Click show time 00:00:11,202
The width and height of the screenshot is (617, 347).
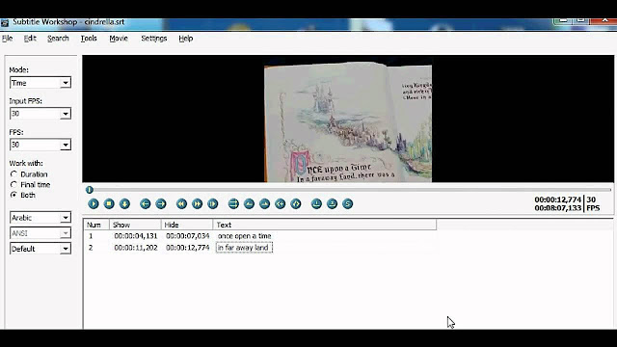pyautogui.click(x=136, y=248)
